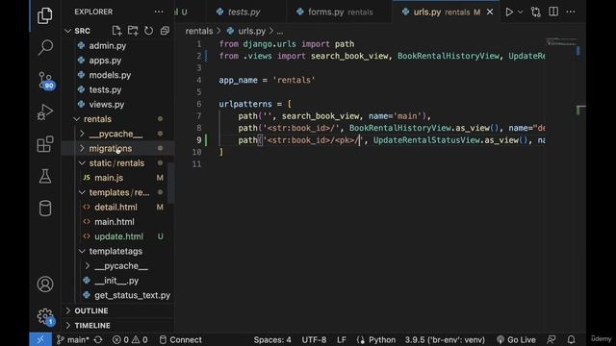Click rentals in the breadcrumb
The height and width of the screenshot is (346, 616).
[x=199, y=31]
